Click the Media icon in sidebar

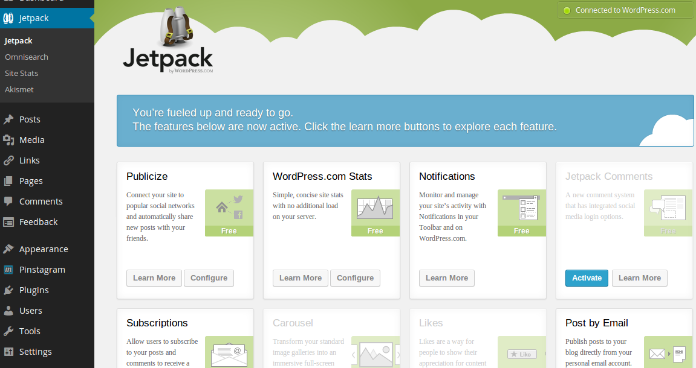pos(8,140)
